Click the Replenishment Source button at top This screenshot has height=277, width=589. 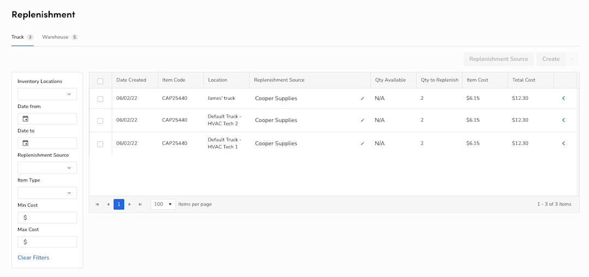(x=498, y=59)
